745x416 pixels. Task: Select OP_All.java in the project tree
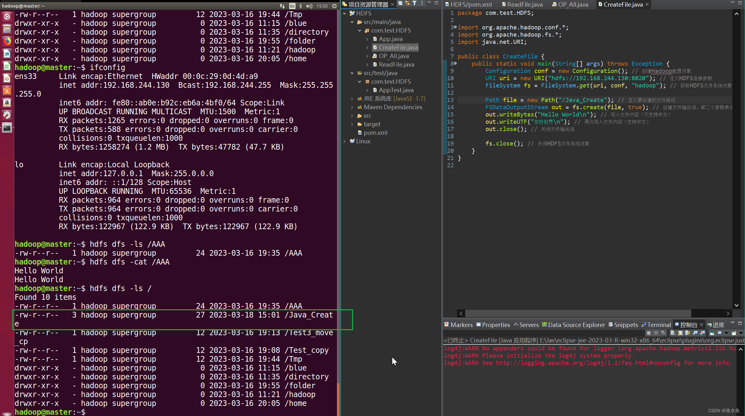(394, 56)
